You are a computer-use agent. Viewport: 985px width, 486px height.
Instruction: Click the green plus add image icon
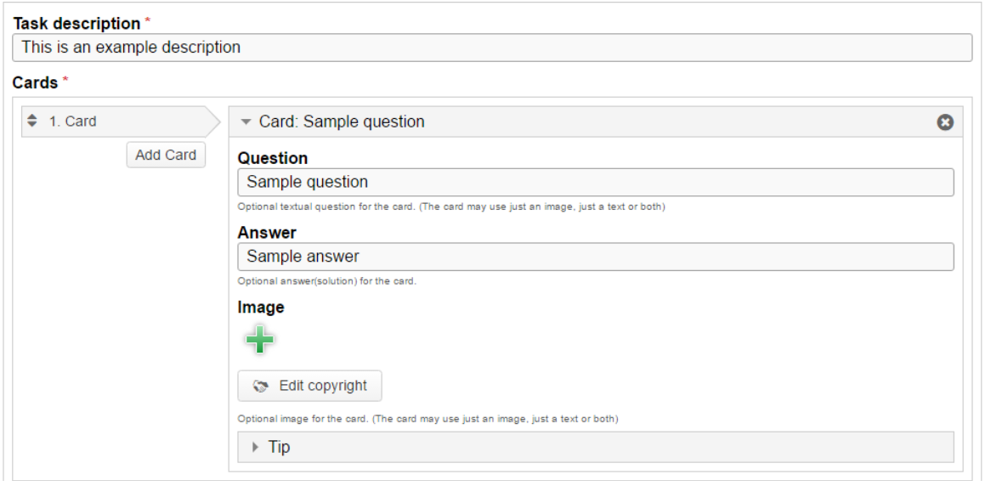[259, 340]
